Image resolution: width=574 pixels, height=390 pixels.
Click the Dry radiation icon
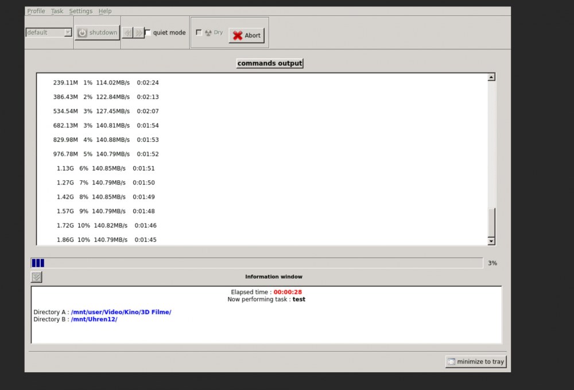click(x=208, y=33)
